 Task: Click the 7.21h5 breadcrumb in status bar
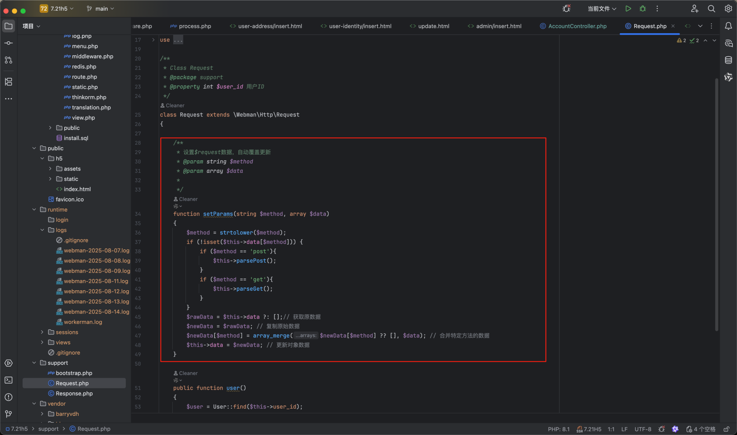click(x=16, y=429)
